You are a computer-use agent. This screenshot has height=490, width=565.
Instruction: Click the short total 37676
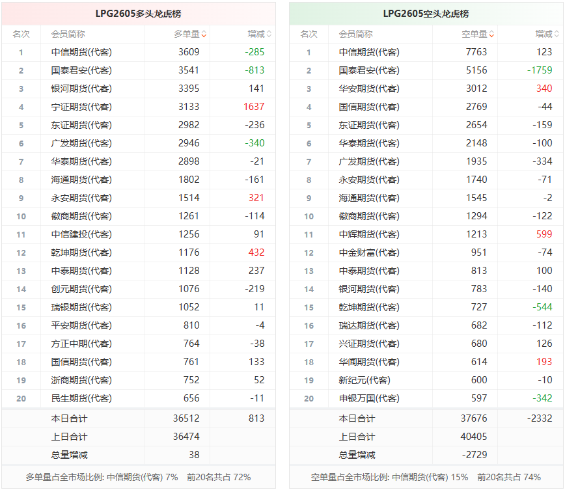tap(474, 418)
